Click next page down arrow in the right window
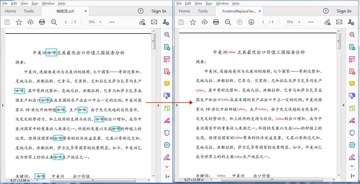360x184 pixels. 251,22
